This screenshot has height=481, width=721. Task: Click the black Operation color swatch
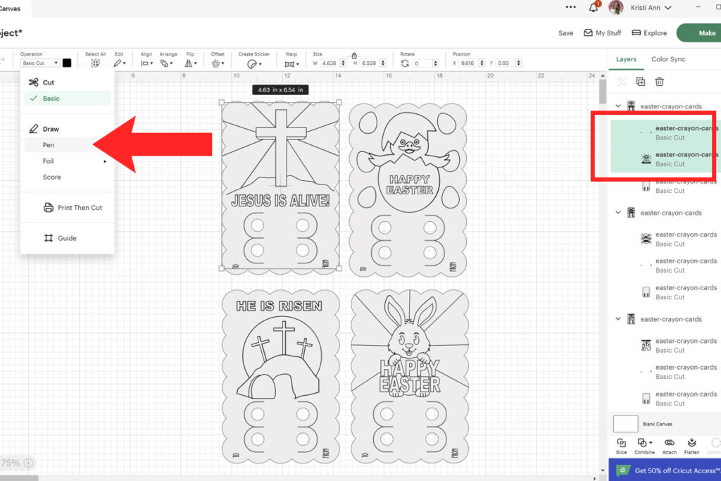67,63
